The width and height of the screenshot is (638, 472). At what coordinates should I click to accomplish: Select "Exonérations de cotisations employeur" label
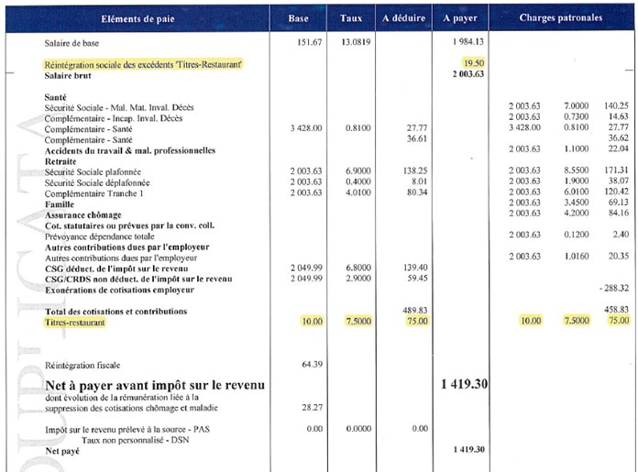tap(119, 291)
